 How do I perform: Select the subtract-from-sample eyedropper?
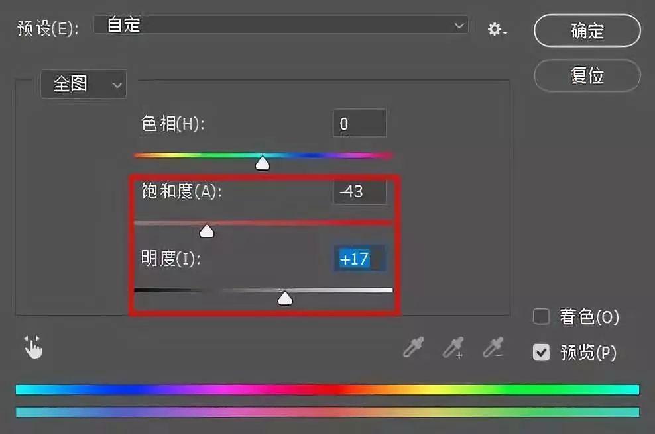tap(493, 347)
